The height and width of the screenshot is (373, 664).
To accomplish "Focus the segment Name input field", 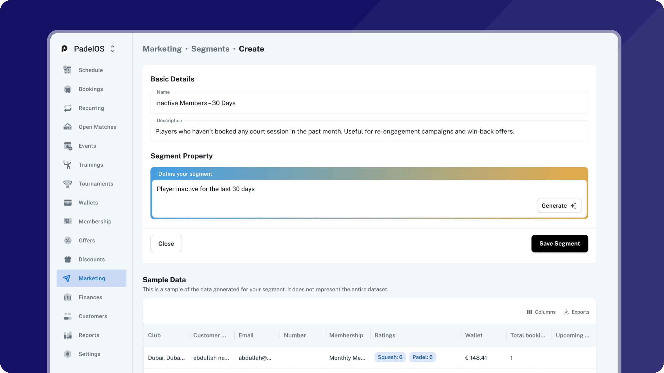I will (x=369, y=103).
